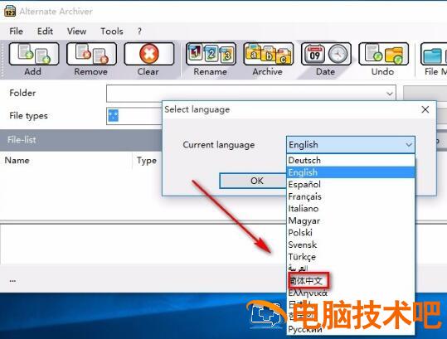
Task: Click OK in Select language dialog
Action: click(x=253, y=181)
